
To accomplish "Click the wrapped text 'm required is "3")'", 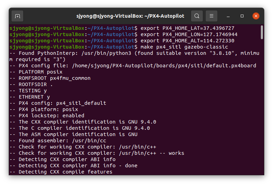I will 38,59.
